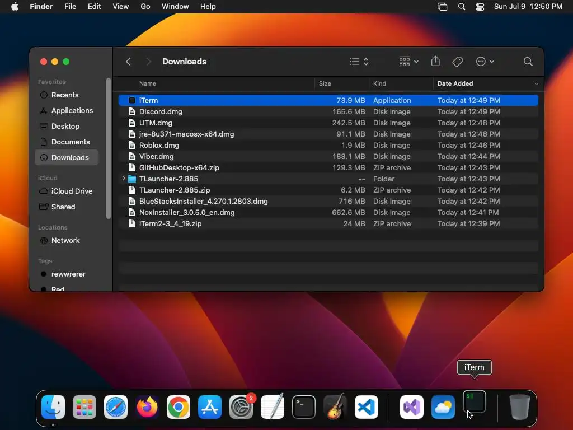Select iCloud Drive in sidebar

[x=67, y=191]
